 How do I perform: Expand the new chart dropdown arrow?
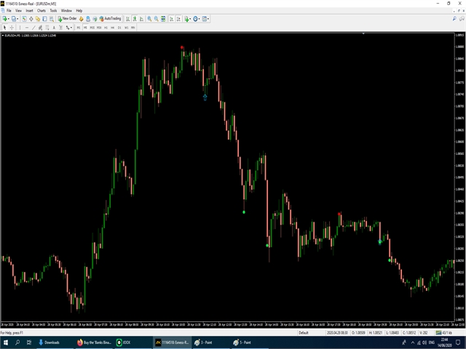9,18
